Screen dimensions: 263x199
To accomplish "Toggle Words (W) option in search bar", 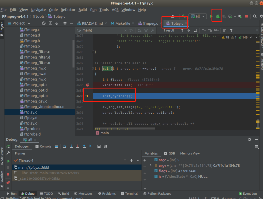I will (146, 30).
